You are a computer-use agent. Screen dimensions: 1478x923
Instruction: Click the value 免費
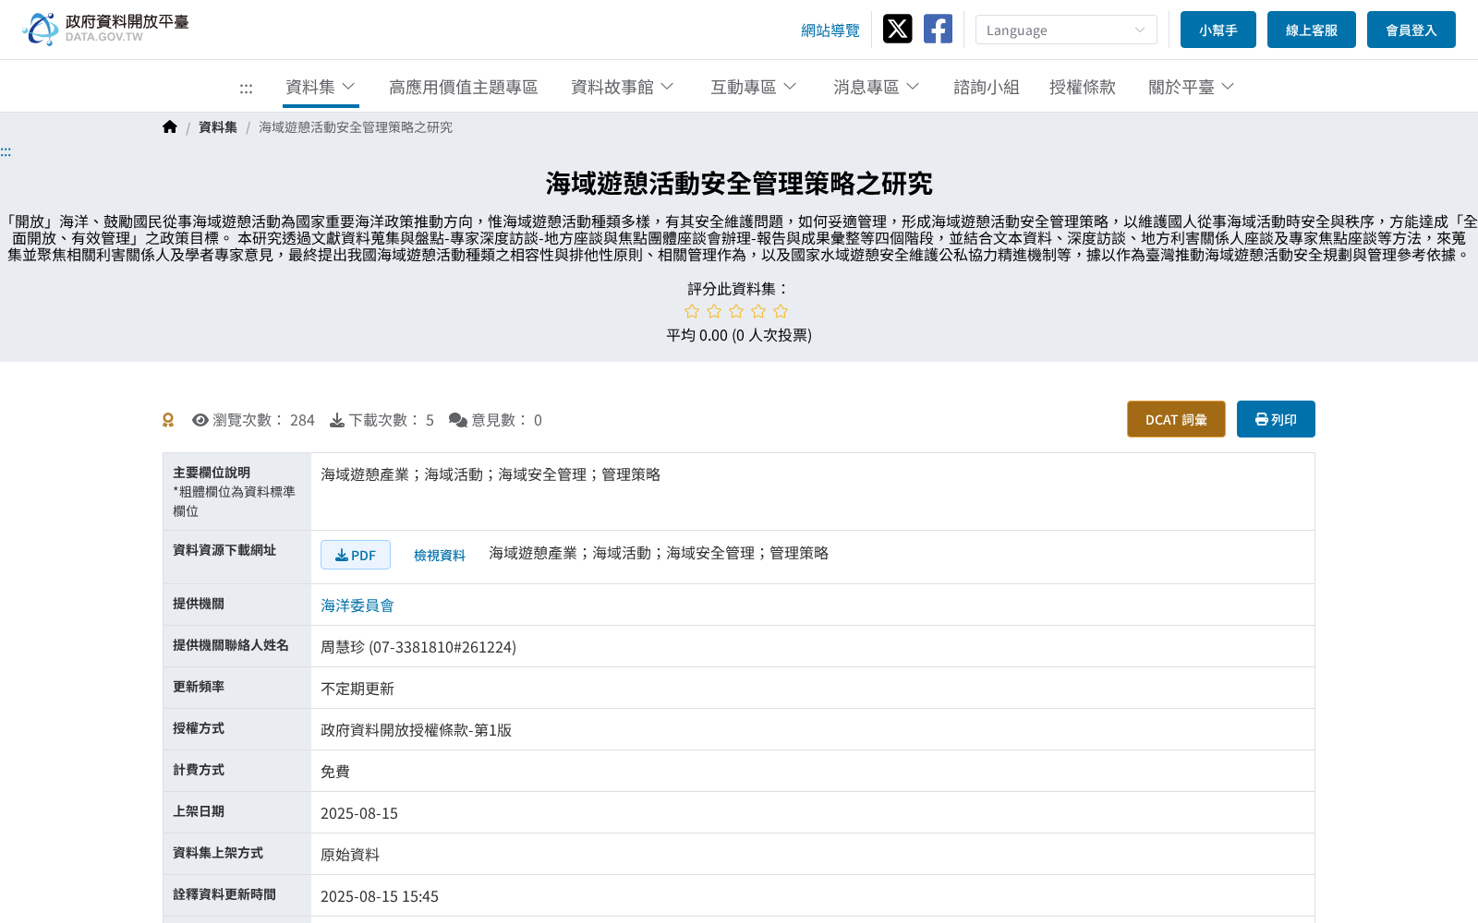[x=335, y=772]
